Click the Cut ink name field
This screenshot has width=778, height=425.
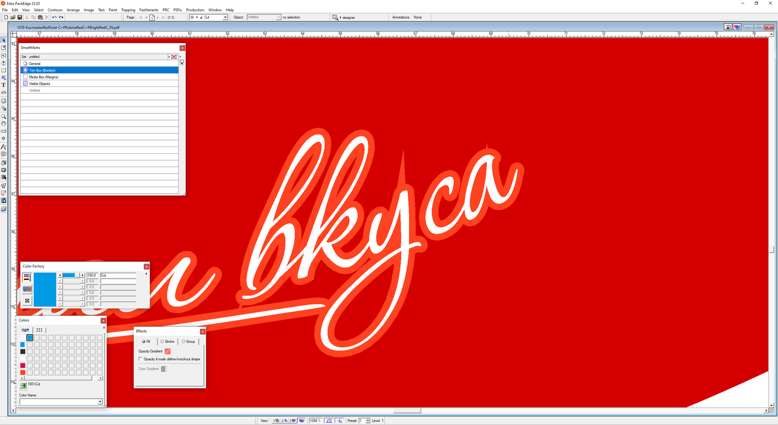point(118,275)
